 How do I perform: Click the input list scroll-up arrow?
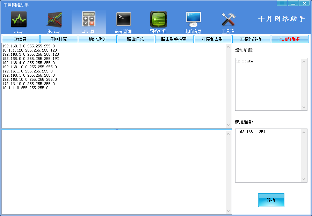228,47
